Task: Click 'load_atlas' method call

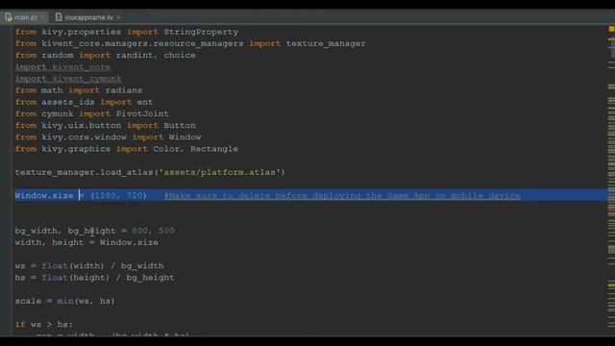Action: (127, 172)
